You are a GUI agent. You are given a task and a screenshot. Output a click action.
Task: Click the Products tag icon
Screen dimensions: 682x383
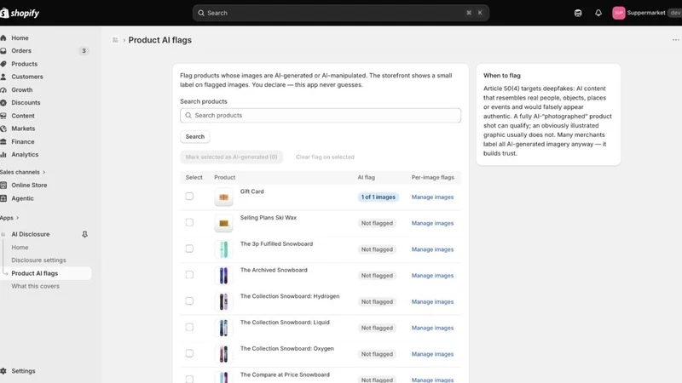(x=3, y=64)
